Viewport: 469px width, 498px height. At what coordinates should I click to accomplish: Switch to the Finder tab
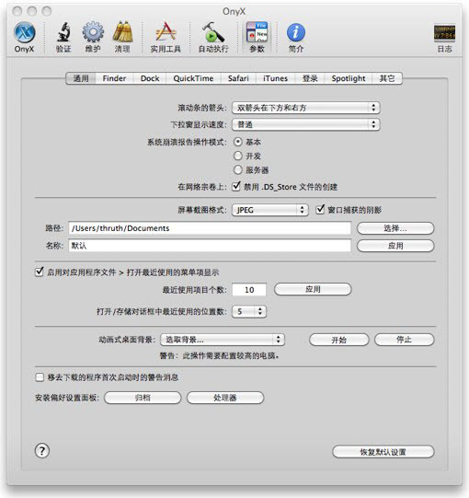114,78
